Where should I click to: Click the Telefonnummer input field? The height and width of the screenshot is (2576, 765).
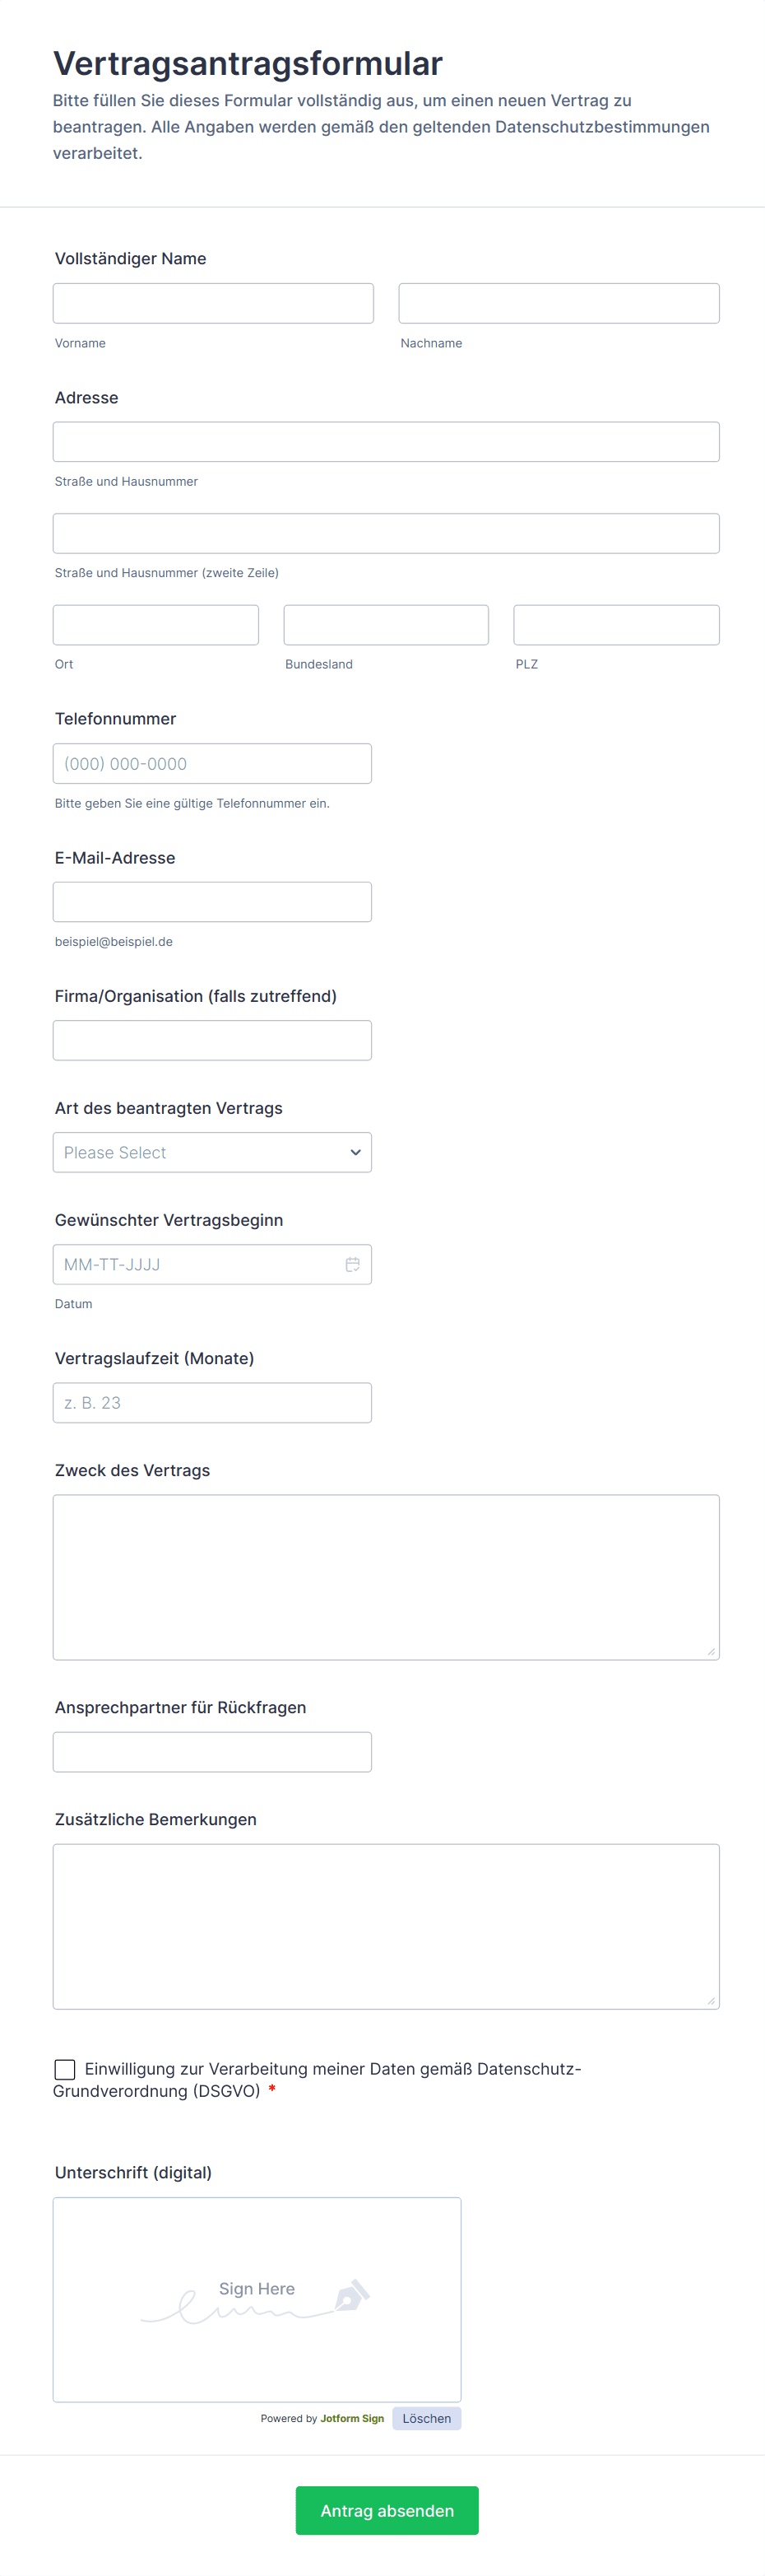click(211, 764)
